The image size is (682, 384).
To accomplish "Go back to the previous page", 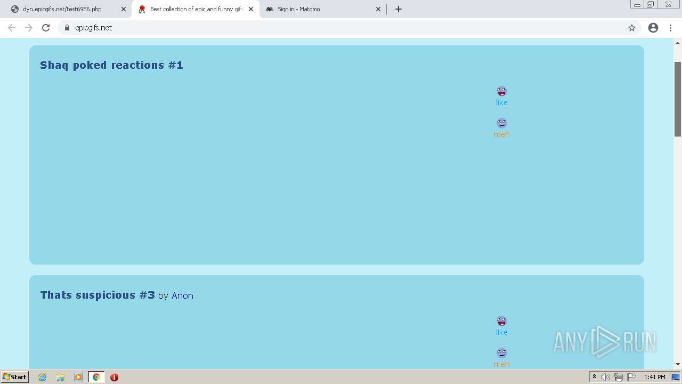I will click(x=12, y=28).
